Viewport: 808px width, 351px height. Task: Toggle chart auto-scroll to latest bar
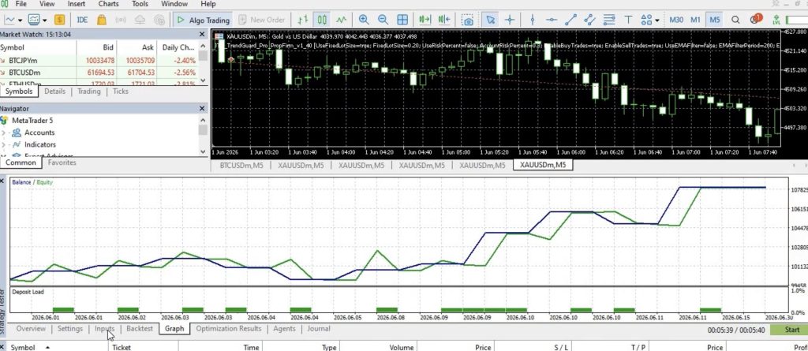tap(425, 20)
